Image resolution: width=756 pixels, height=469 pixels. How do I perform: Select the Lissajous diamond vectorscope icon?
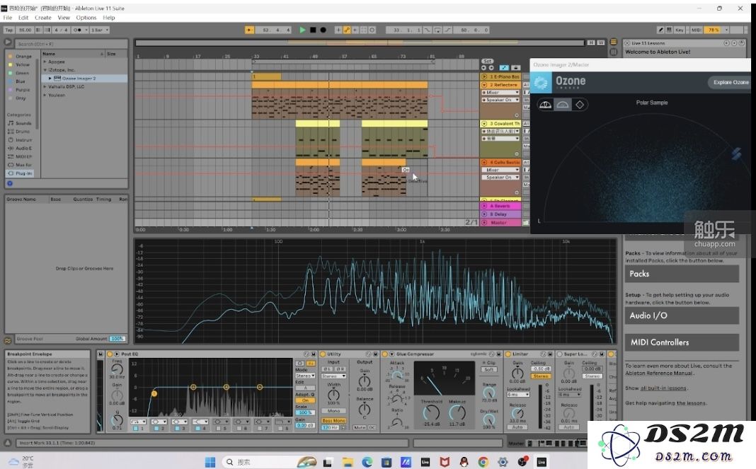(x=580, y=105)
